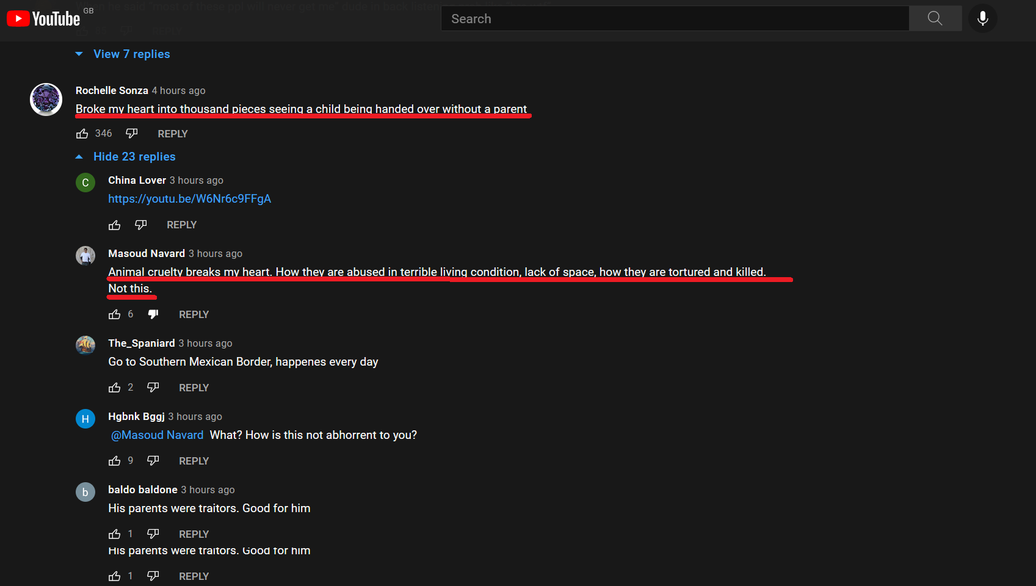Dislike Hgbnk Bggj's reply
Screen dimensions: 1036x586
(153, 460)
